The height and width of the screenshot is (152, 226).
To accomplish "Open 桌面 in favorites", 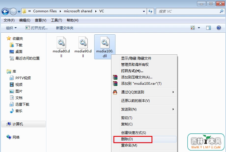I will click(16, 52).
